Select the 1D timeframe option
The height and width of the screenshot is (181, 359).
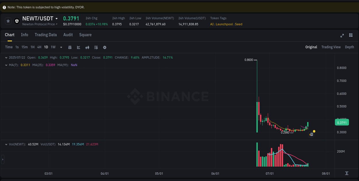tap(46, 47)
